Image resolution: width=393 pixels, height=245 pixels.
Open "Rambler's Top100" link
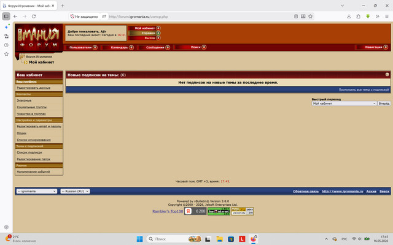pyautogui.click(x=168, y=211)
